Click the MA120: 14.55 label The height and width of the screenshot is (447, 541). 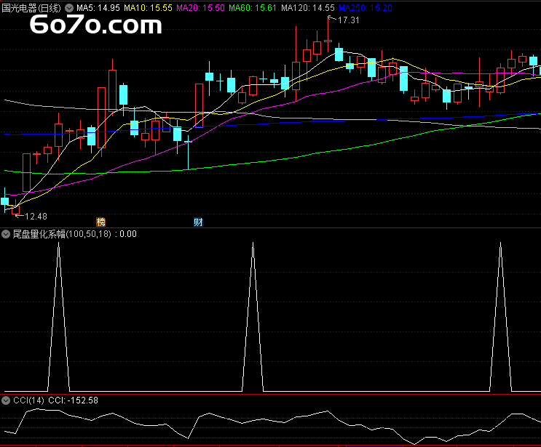308,8
